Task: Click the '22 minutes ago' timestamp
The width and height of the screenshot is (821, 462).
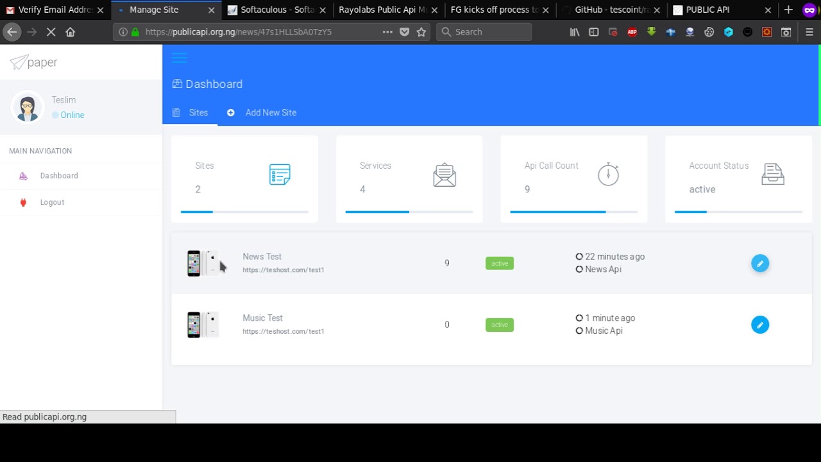Action: pyautogui.click(x=614, y=257)
